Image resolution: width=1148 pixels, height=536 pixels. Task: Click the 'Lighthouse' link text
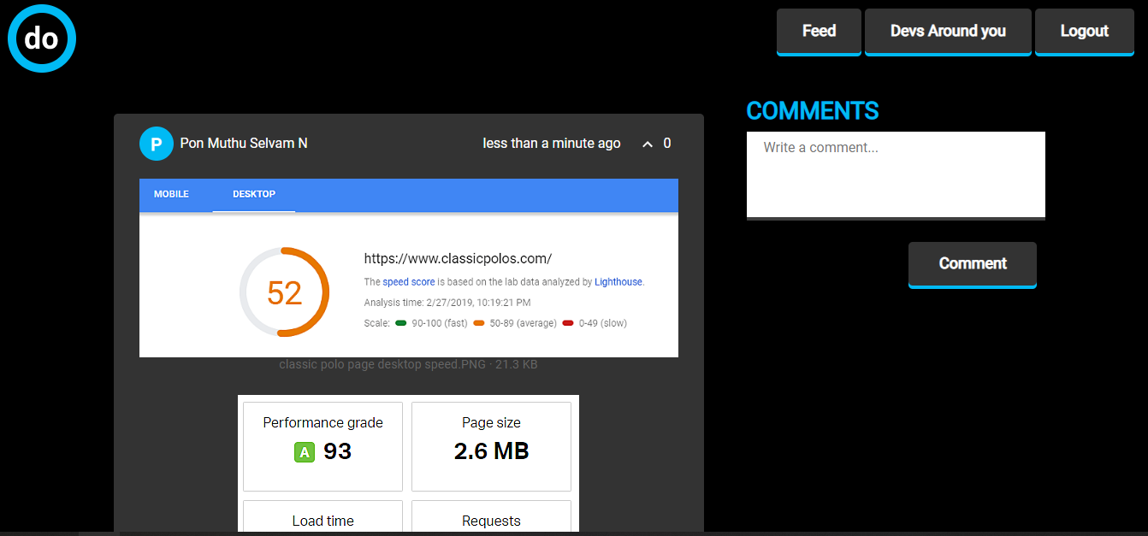click(618, 282)
